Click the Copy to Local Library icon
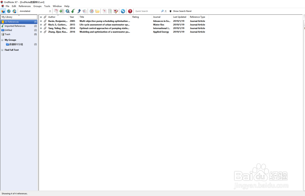This screenshot has height=196, width=305. [56, 11]
